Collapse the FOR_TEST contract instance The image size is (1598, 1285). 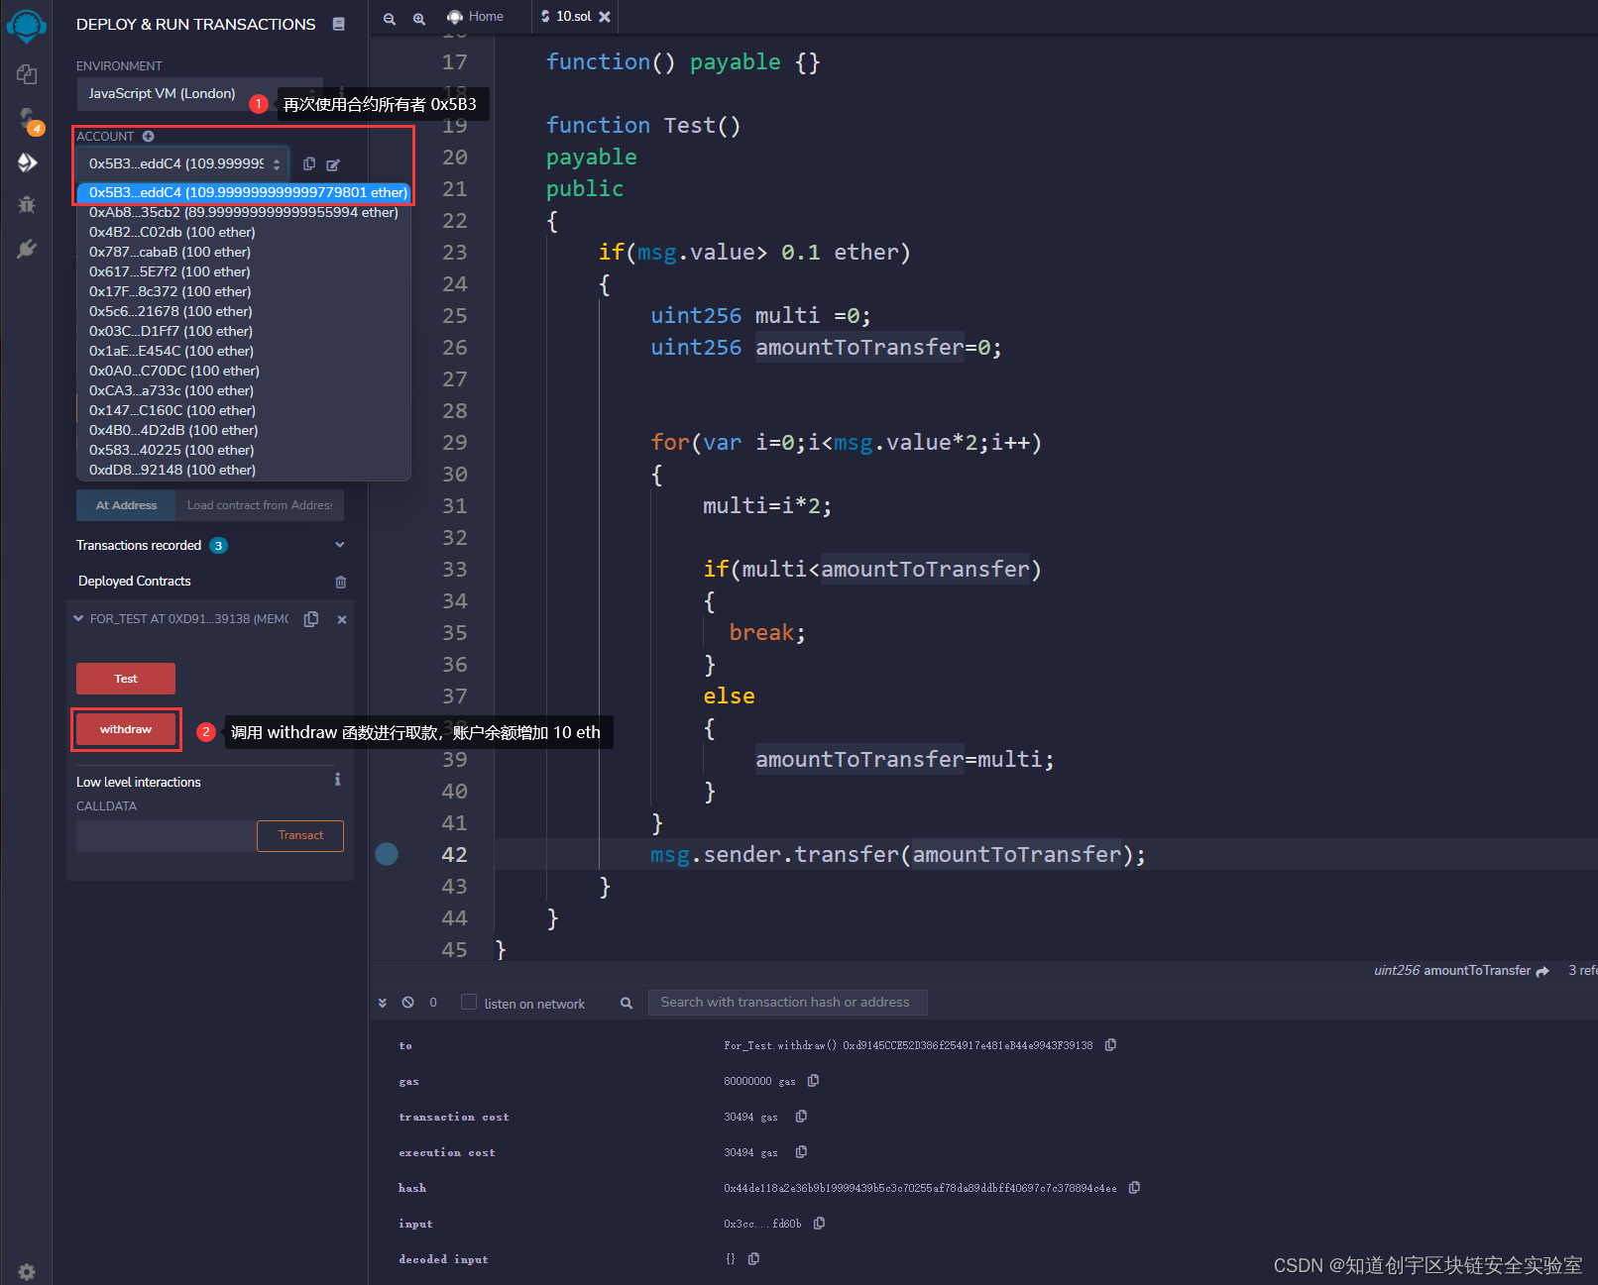click(x=79, y=619)
